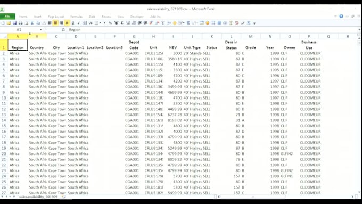This screenshot has height=204, width=362.
Task: Click the pi equation icon
Action: tap(188, 23)
